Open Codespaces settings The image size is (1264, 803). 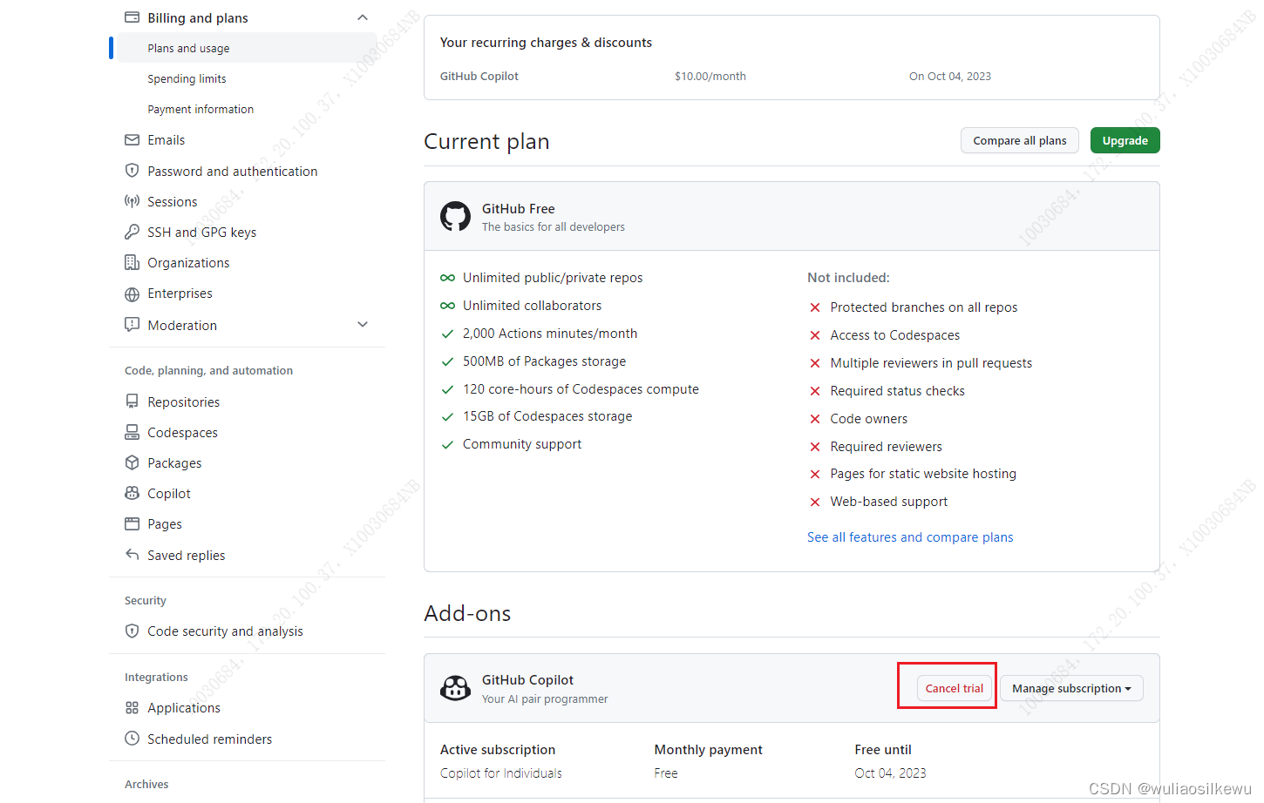182,432
